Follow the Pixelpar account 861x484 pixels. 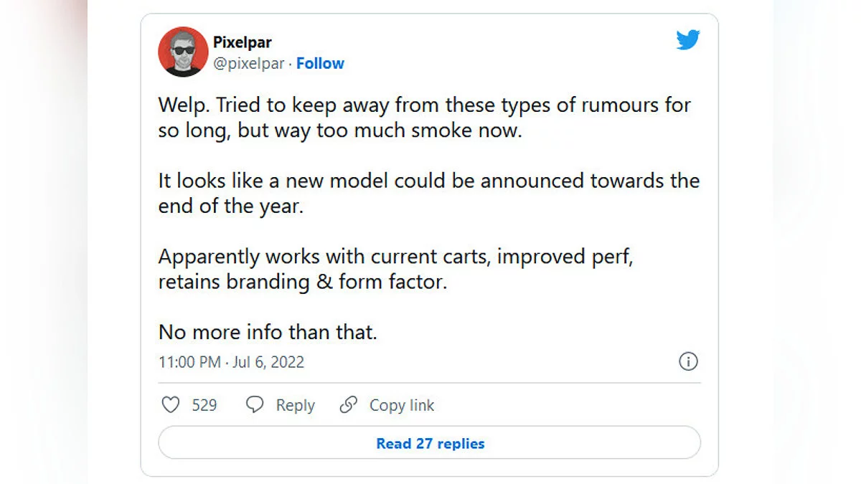(320, 63)
